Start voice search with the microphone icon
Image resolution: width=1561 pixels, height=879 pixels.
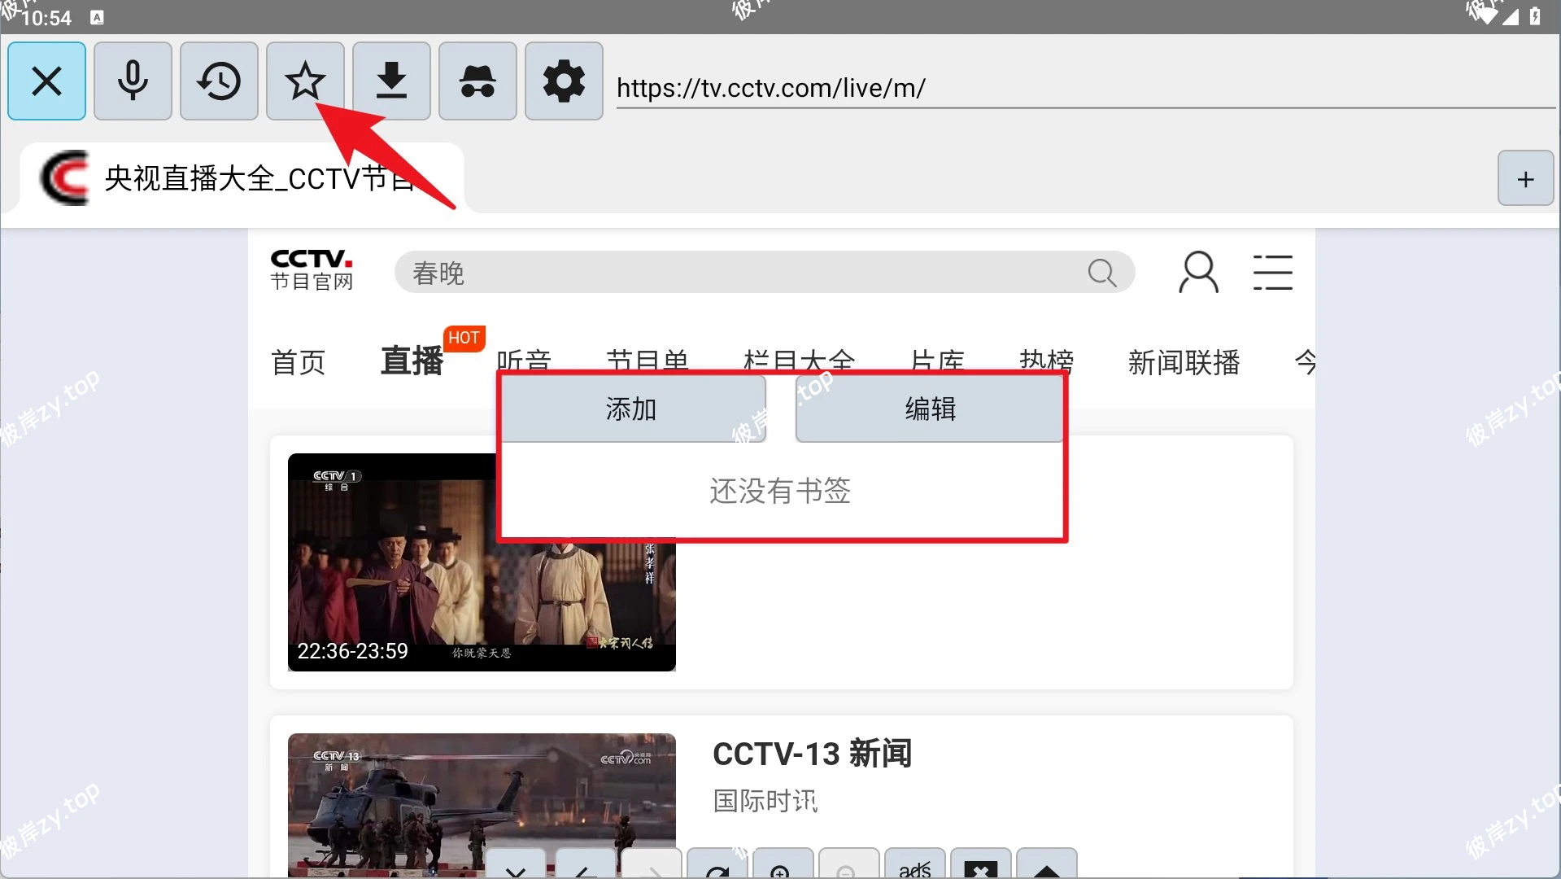(x=133, y=81)
